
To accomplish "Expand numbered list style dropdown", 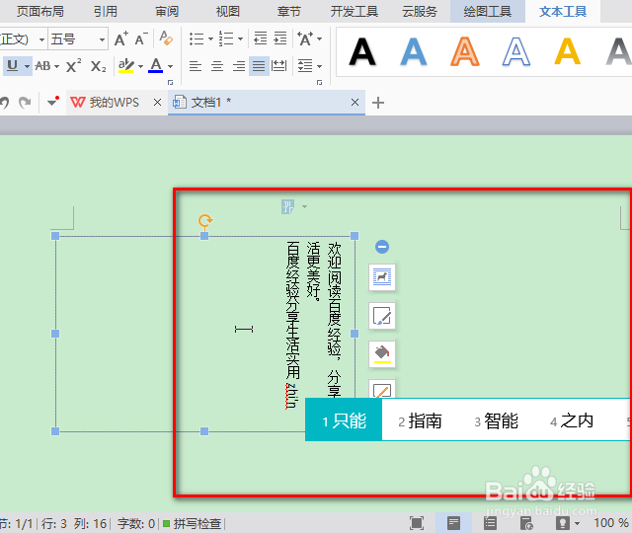I will pyautogui.click(x=240, y=39).
